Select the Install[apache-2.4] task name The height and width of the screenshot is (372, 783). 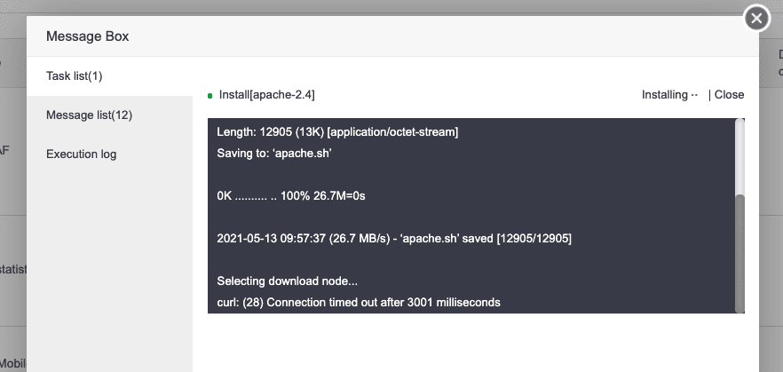point(267,95)
